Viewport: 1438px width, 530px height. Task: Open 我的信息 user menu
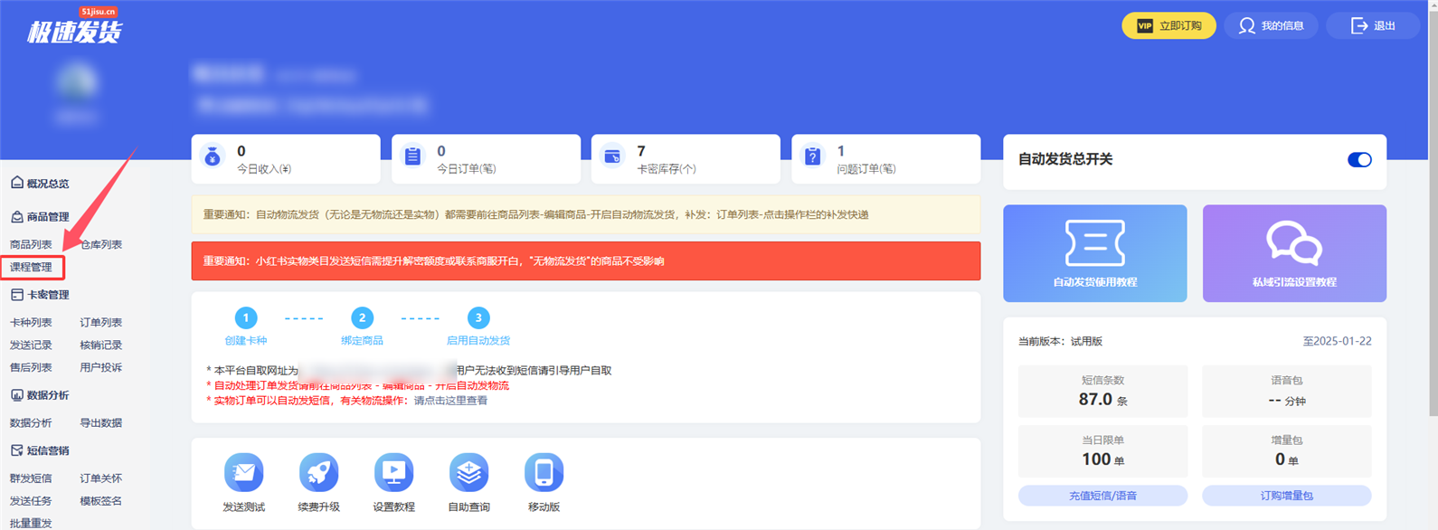[x=1271, y=25]
